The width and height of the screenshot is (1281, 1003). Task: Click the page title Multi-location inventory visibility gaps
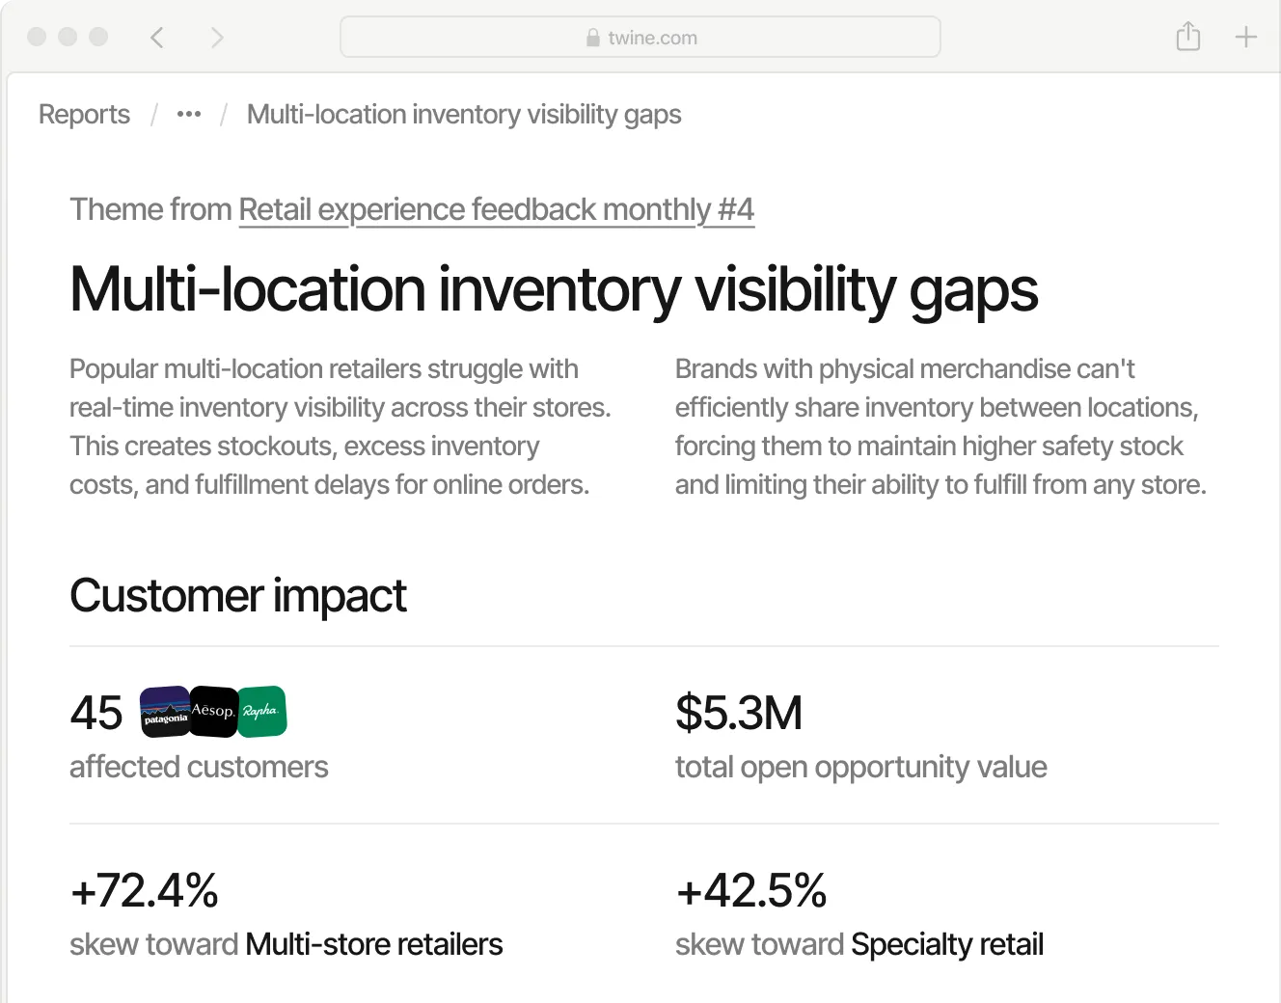click(553, 290)
